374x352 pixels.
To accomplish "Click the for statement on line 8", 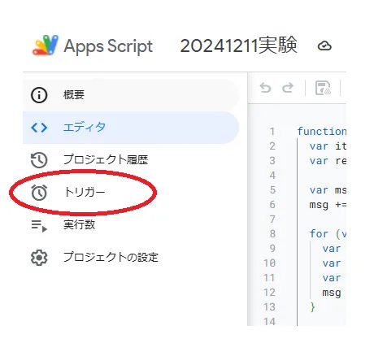I will coord(319,234).
